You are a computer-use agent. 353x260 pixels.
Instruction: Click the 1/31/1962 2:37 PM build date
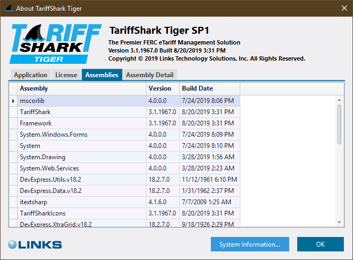210,191
